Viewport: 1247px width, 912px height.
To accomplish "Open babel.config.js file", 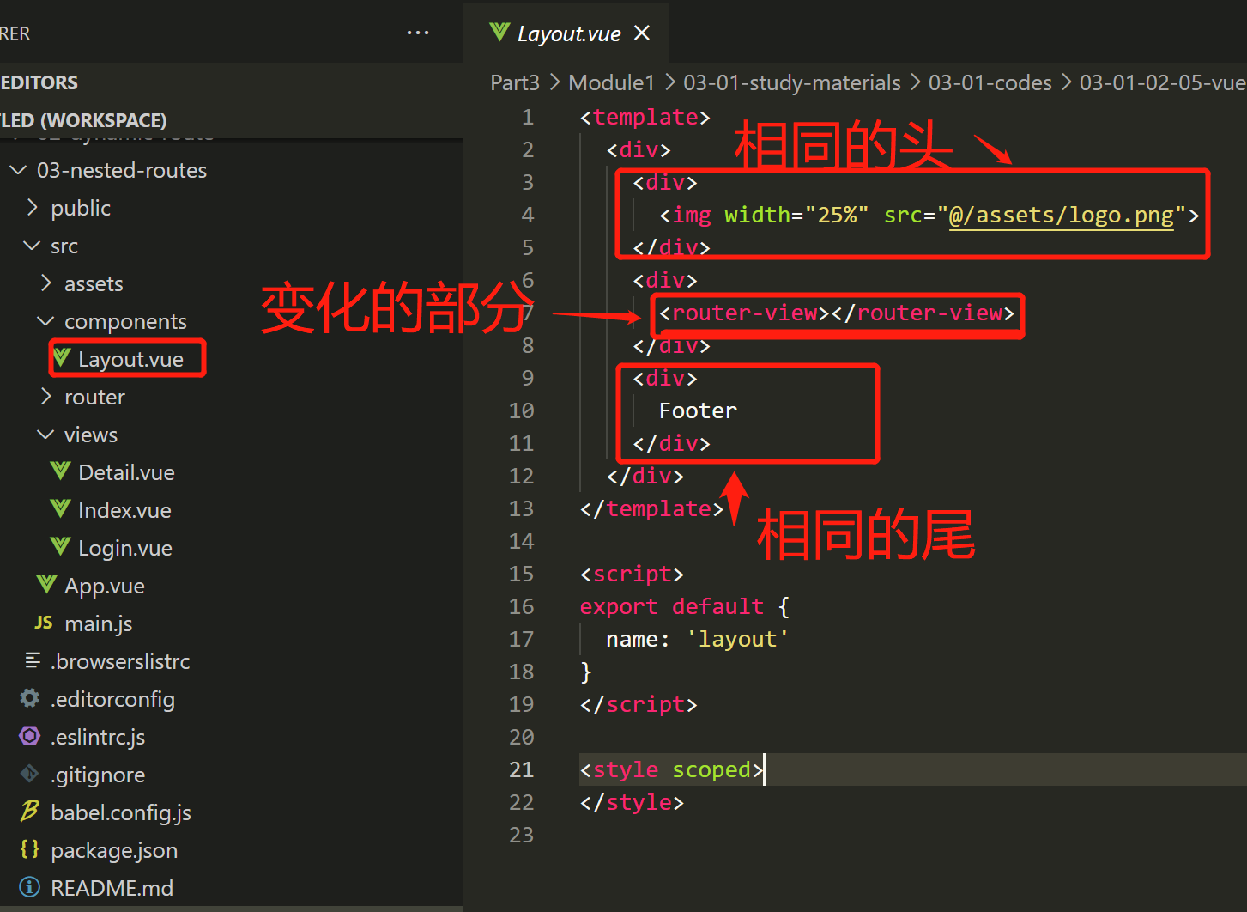I will coord(121,812).
